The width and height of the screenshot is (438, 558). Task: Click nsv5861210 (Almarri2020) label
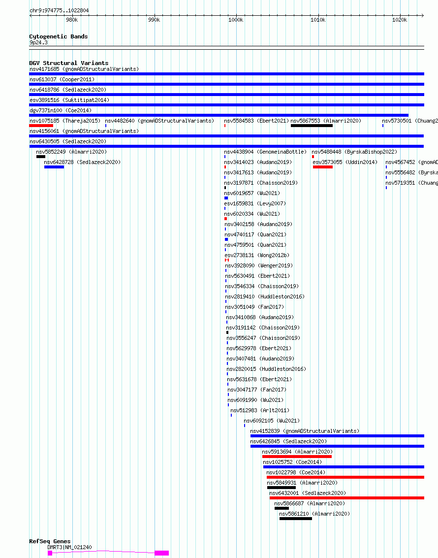point(314,513)
